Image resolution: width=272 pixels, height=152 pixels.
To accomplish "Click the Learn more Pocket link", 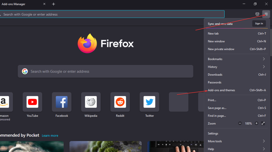I will coord(50,136).
